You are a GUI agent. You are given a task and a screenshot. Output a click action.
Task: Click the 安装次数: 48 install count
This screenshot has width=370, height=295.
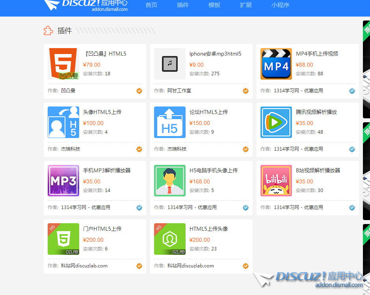pyautogui.click(x=310, y=132)
